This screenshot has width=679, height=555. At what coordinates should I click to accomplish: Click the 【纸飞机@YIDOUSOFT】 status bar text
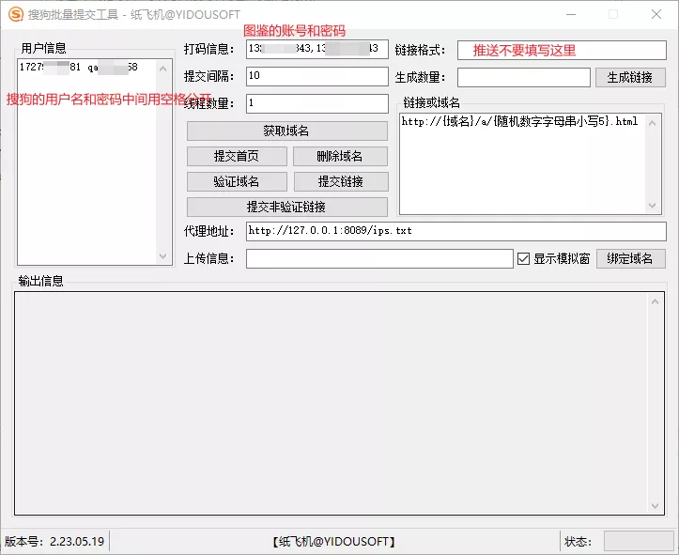pyautogui.click(x=333, y=542)
